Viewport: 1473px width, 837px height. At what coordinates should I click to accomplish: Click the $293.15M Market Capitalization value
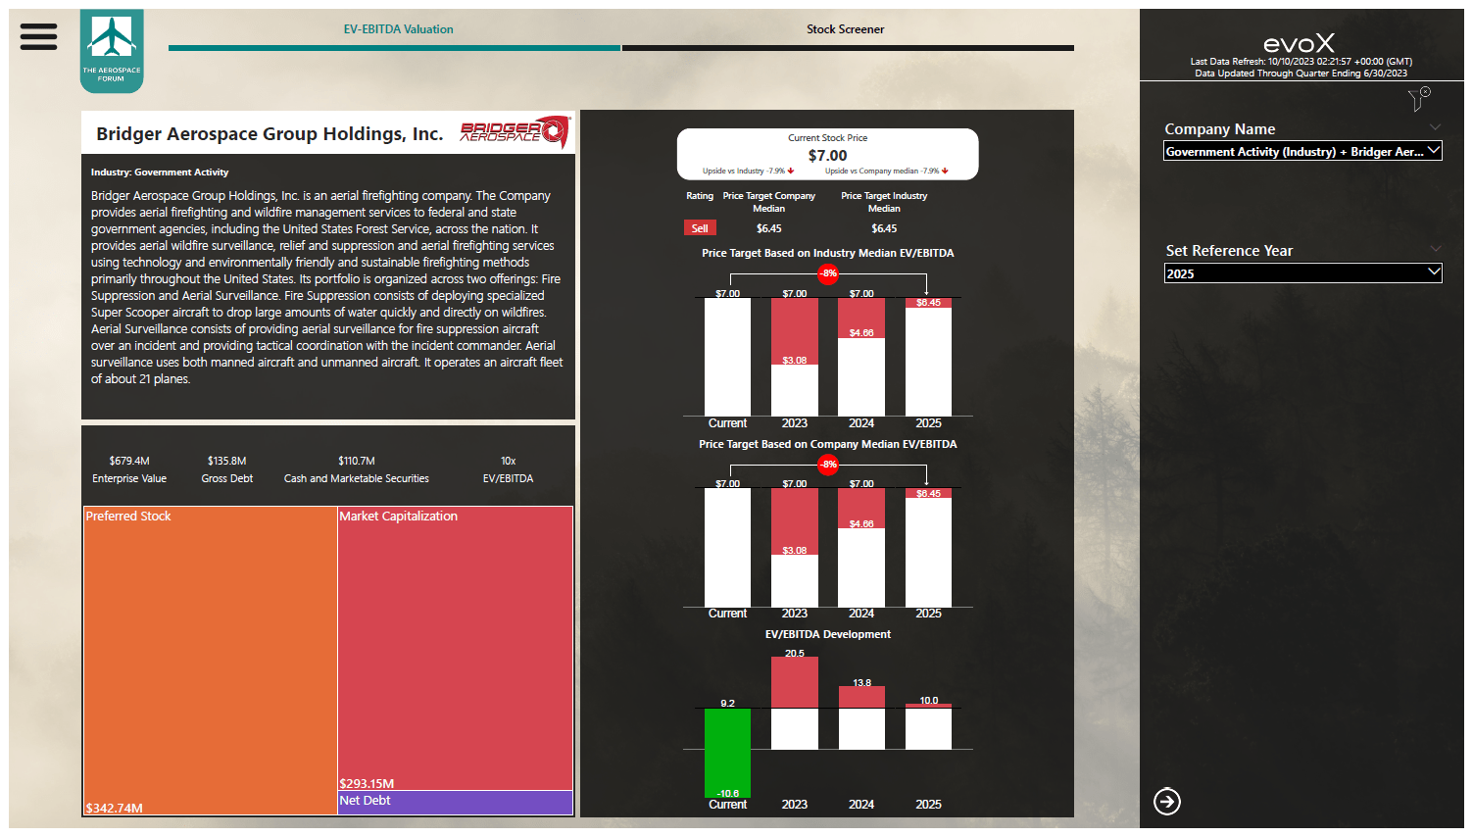[x=367, y=783]
